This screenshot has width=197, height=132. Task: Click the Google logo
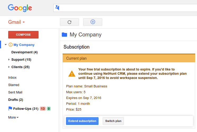tap(20, 8)
